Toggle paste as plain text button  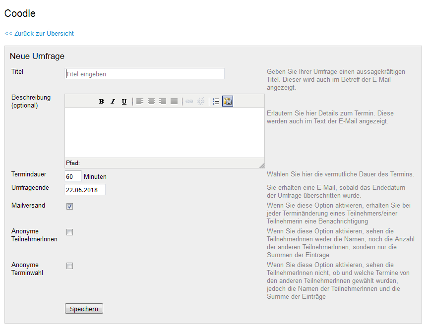click(228, 102)
